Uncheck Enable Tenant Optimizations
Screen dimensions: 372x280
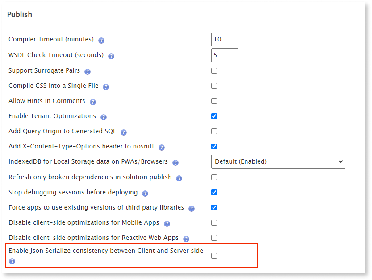(x=214, y=116)
